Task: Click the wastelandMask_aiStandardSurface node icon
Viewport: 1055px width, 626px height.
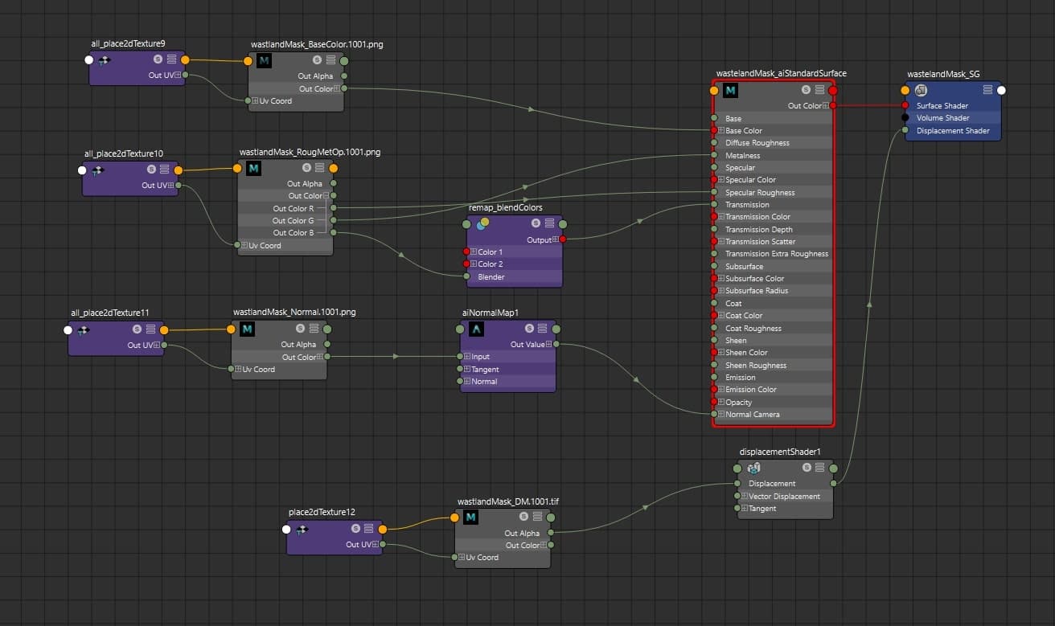Action: point(730,91)
